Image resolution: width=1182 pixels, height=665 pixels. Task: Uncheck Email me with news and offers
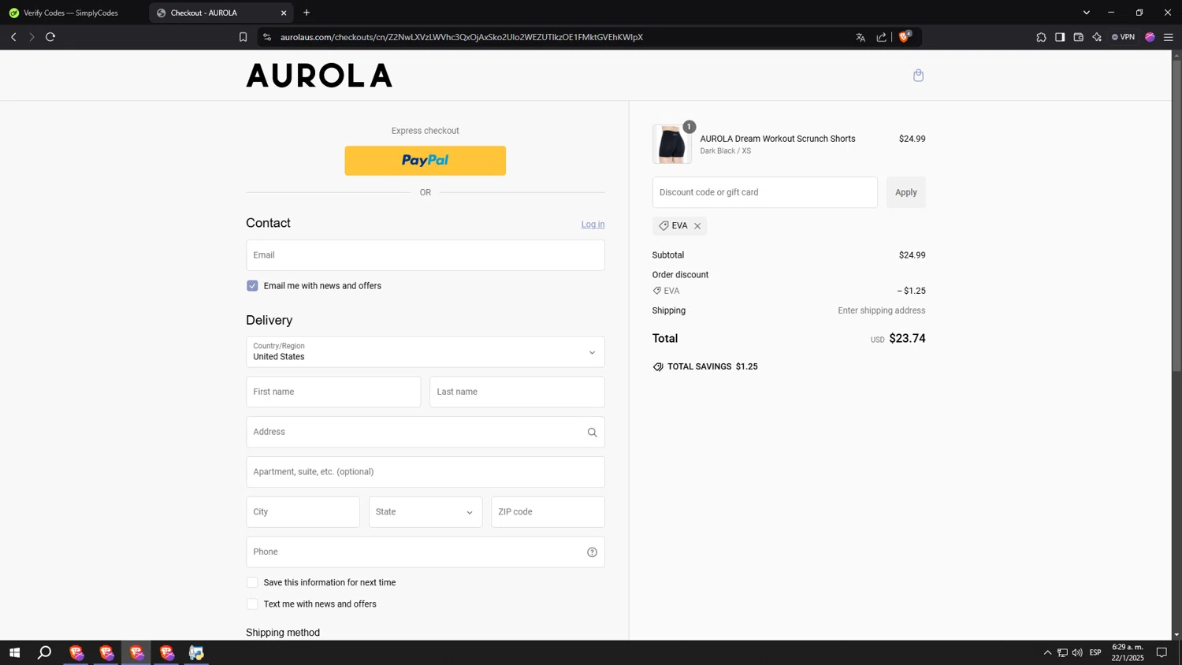(252, 286)
